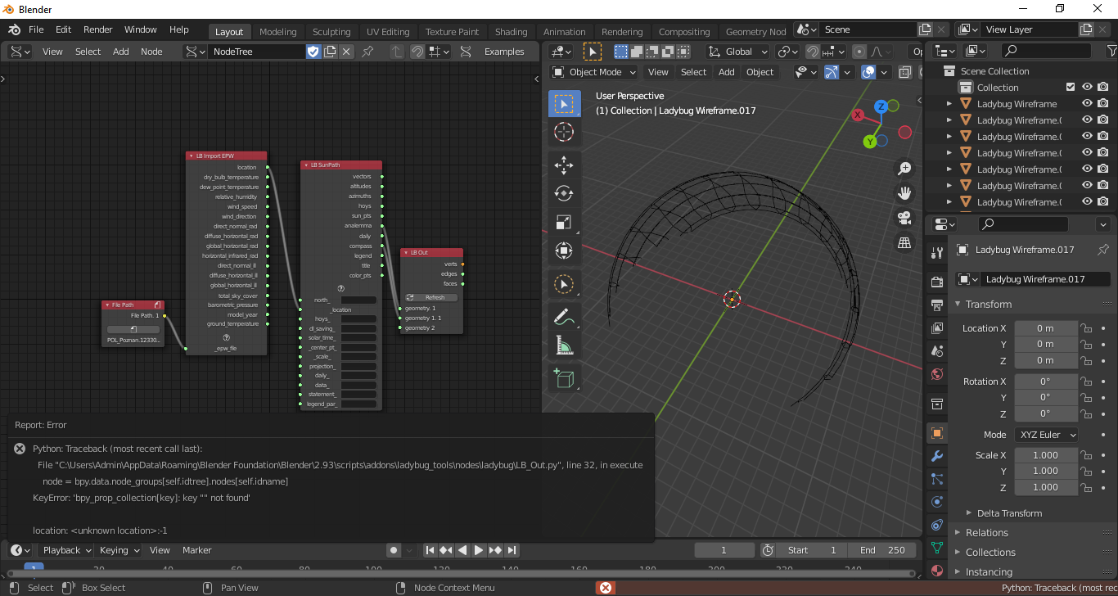The height and width of the screenshot is (596, 1118).
Task: Click the View button in the viewport header
Action: 658,72
